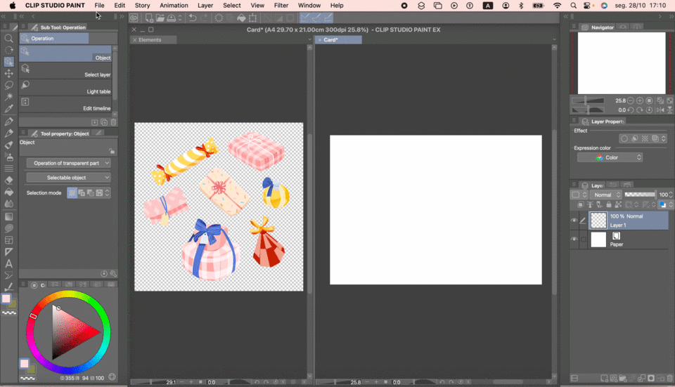This screenshot has width=675, height=387.
Task: Choose the 'Light table' sub tool
Action: (65, 87)
